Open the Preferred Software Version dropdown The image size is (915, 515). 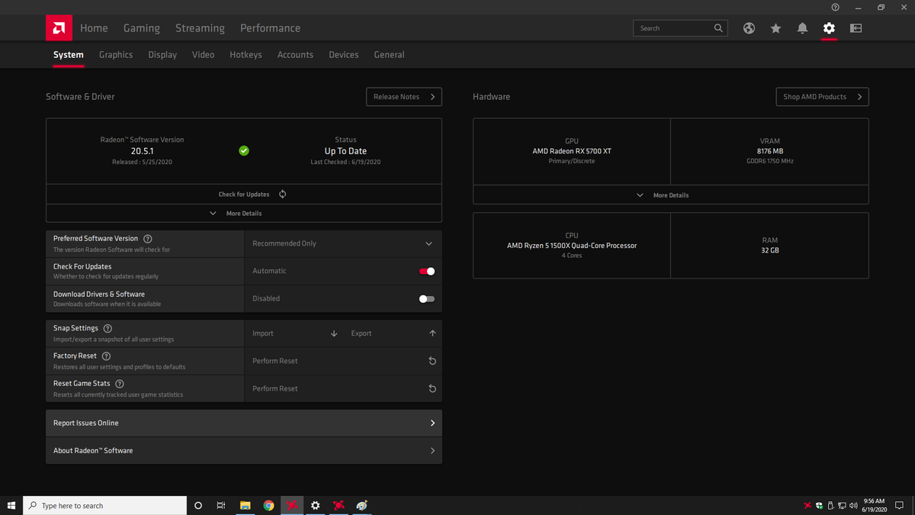(342, 243)
